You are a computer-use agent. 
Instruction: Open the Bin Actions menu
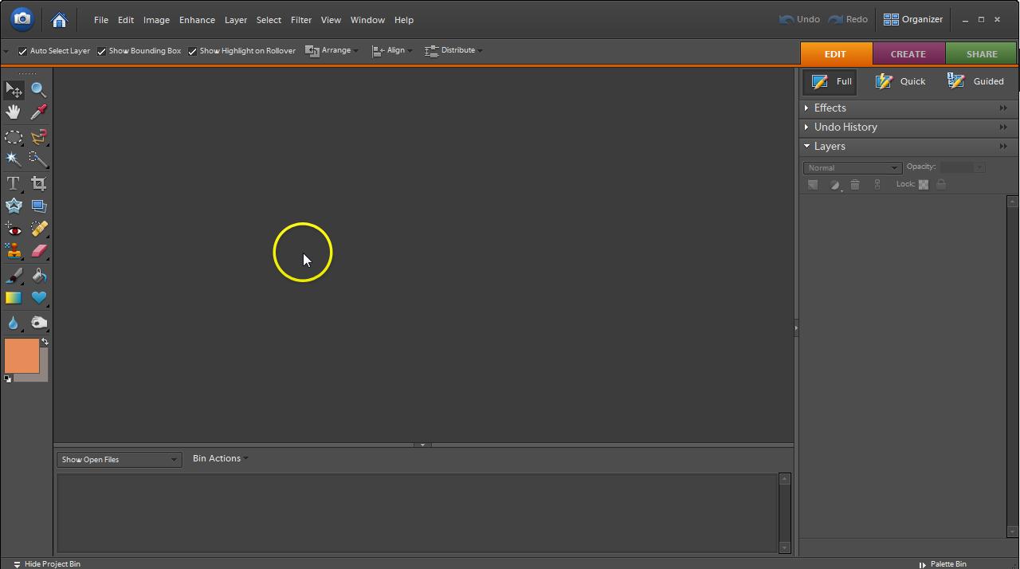(x=220, y=459)
